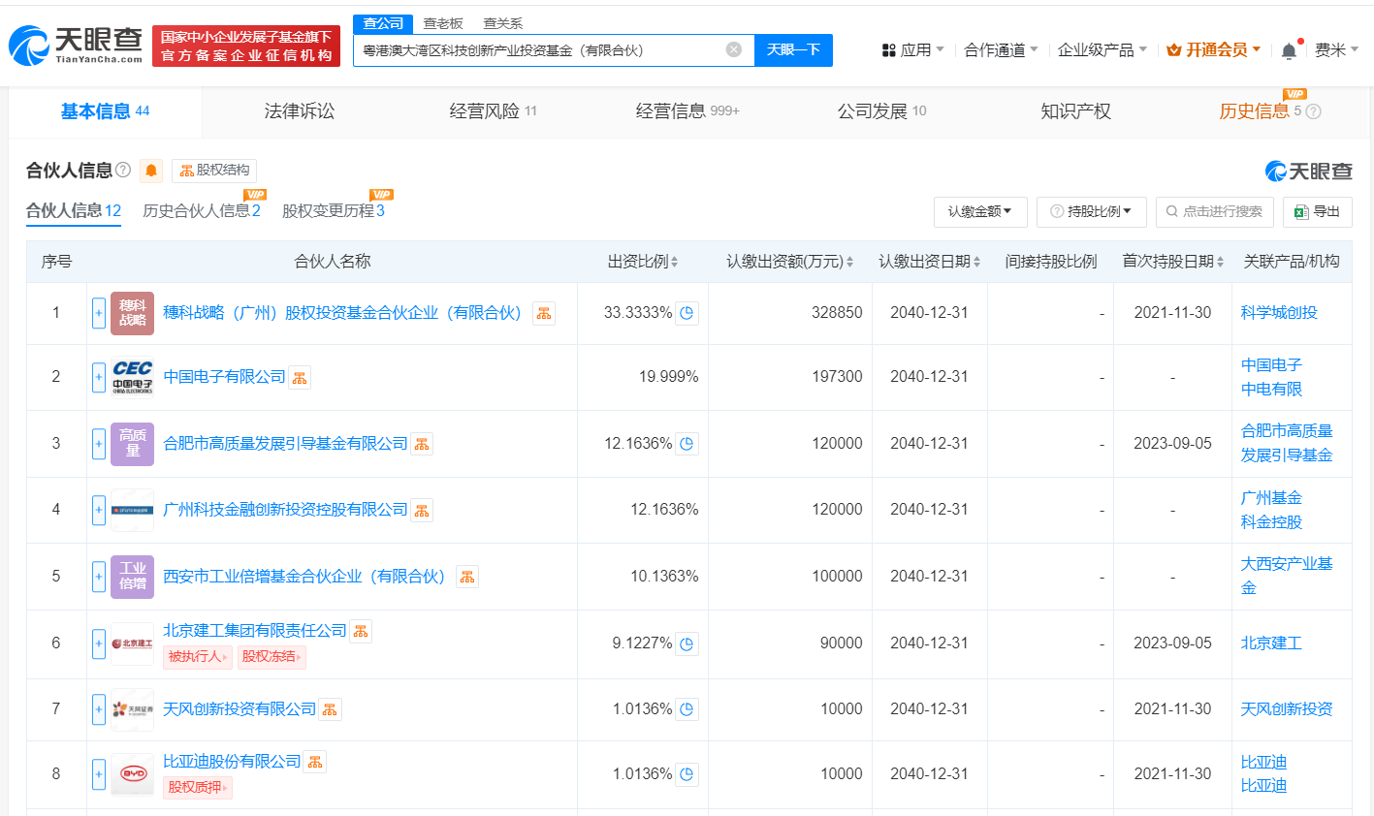The image size is (1374, 816).
Task: Open pie chart icon next to 33.3333%
Action: [x=687, y=313]
